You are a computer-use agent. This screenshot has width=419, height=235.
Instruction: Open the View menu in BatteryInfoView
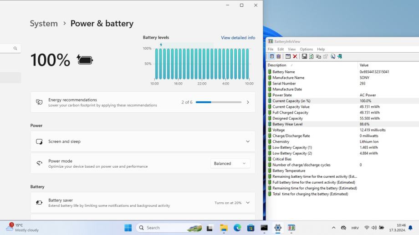click(x=291, y=49)
